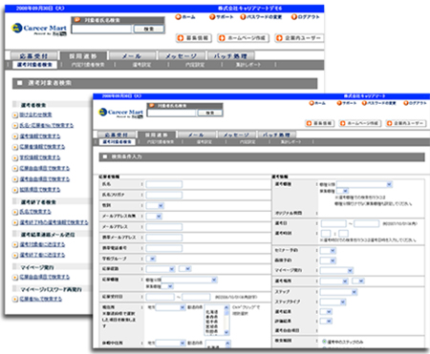The height and width of the screenshot is (354, 430).
Task: Click the bullet icon beside 拡張項目で検索する link
Action: click(15, 190)
